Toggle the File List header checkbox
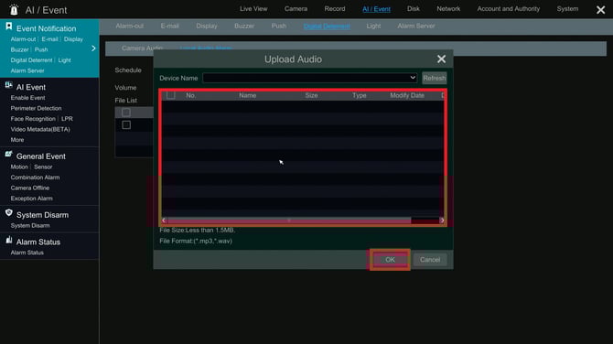The height and width of the screenshot is (344, 613). pyautogui.click(x=126, y=113)
